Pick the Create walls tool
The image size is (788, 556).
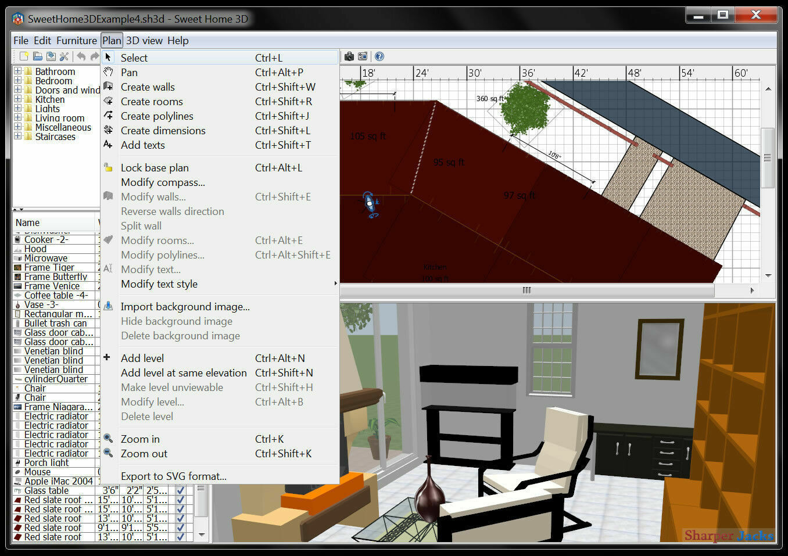pos(220,87)
